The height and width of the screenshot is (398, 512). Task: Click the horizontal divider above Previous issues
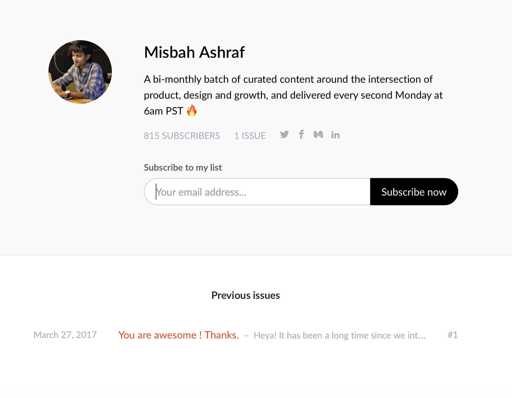pos(256,255)
